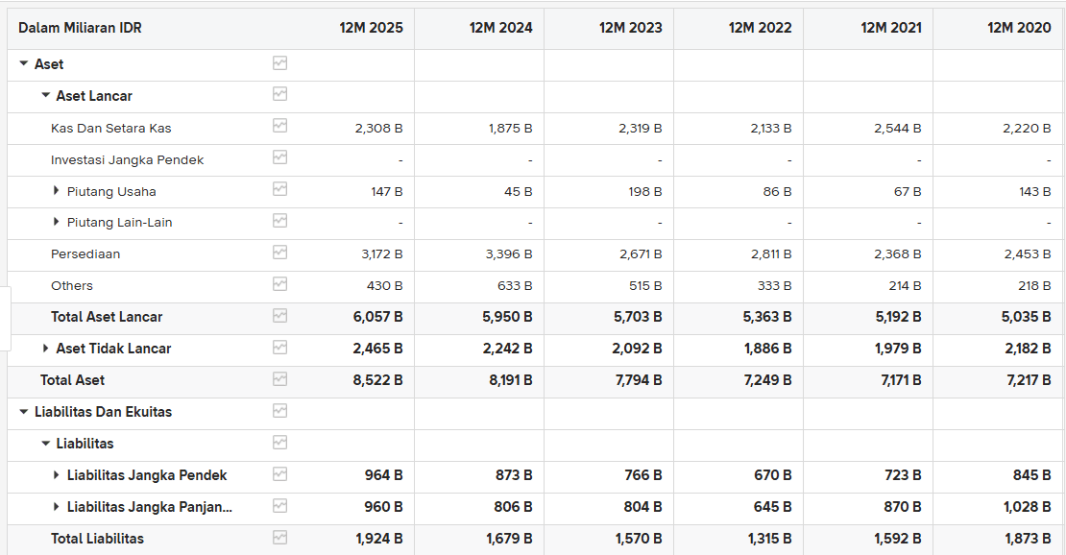Click the 12M 2022 column header

(760, 28)
